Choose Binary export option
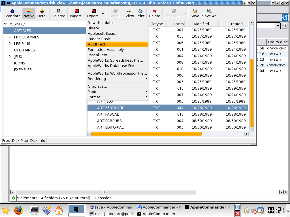This screenshot has width=290, height=217. click(x=117, y=28)
